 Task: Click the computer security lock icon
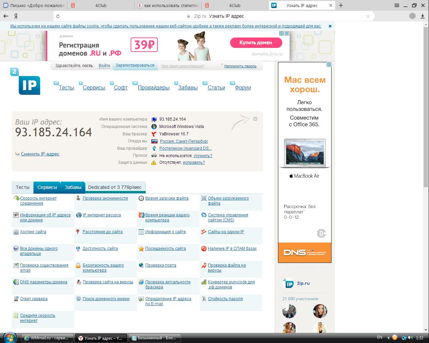click(x=78, y=265)
